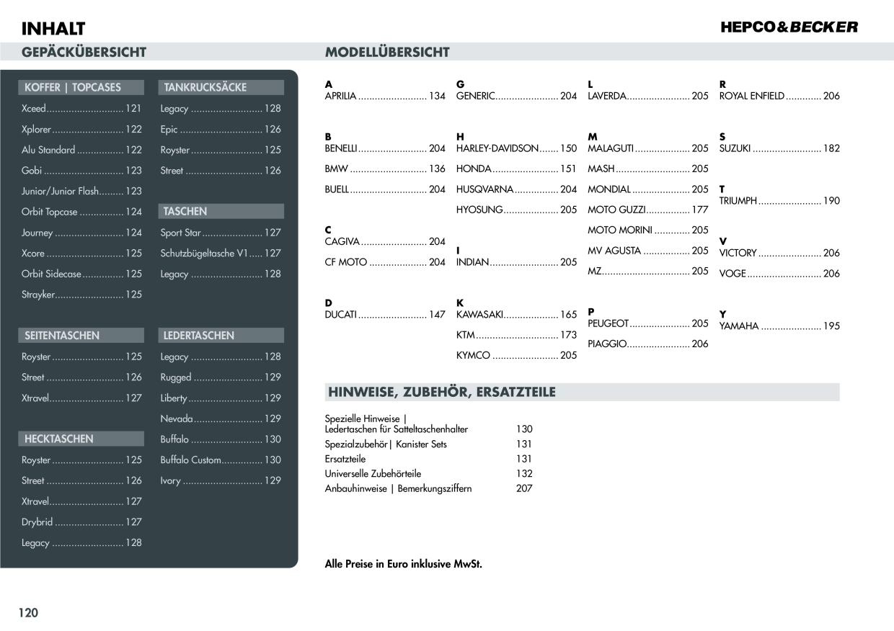
Task: Open the Journey entry, page 124
Action: (81, 233)
